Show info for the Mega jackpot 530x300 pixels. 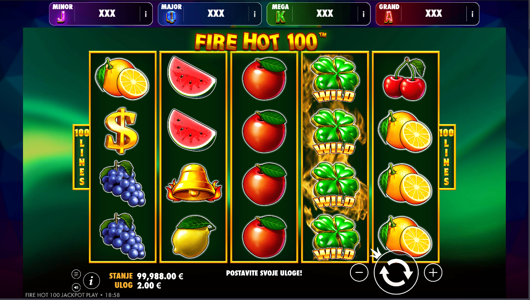[363, 14]
